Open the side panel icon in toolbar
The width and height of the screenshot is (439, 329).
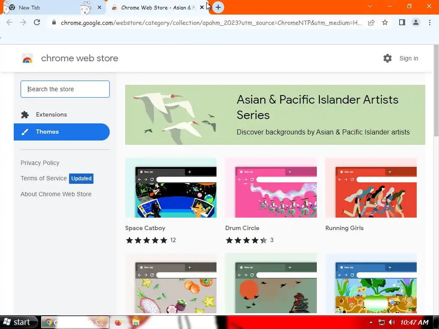tap(402, 22)
